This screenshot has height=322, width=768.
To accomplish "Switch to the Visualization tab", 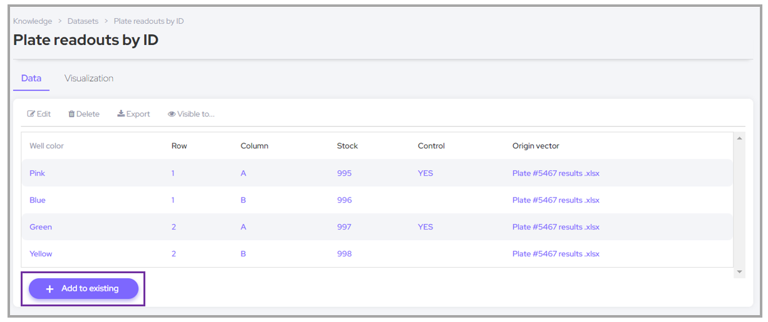I will (x=89, y=79).
